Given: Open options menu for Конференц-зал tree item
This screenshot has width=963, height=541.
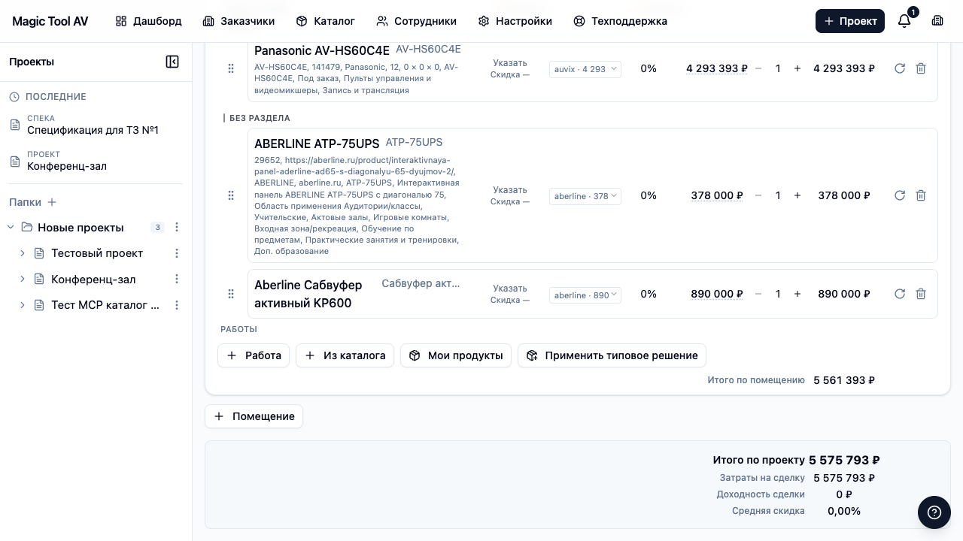Looking at the screenshot, I should (x=177, y=280).
